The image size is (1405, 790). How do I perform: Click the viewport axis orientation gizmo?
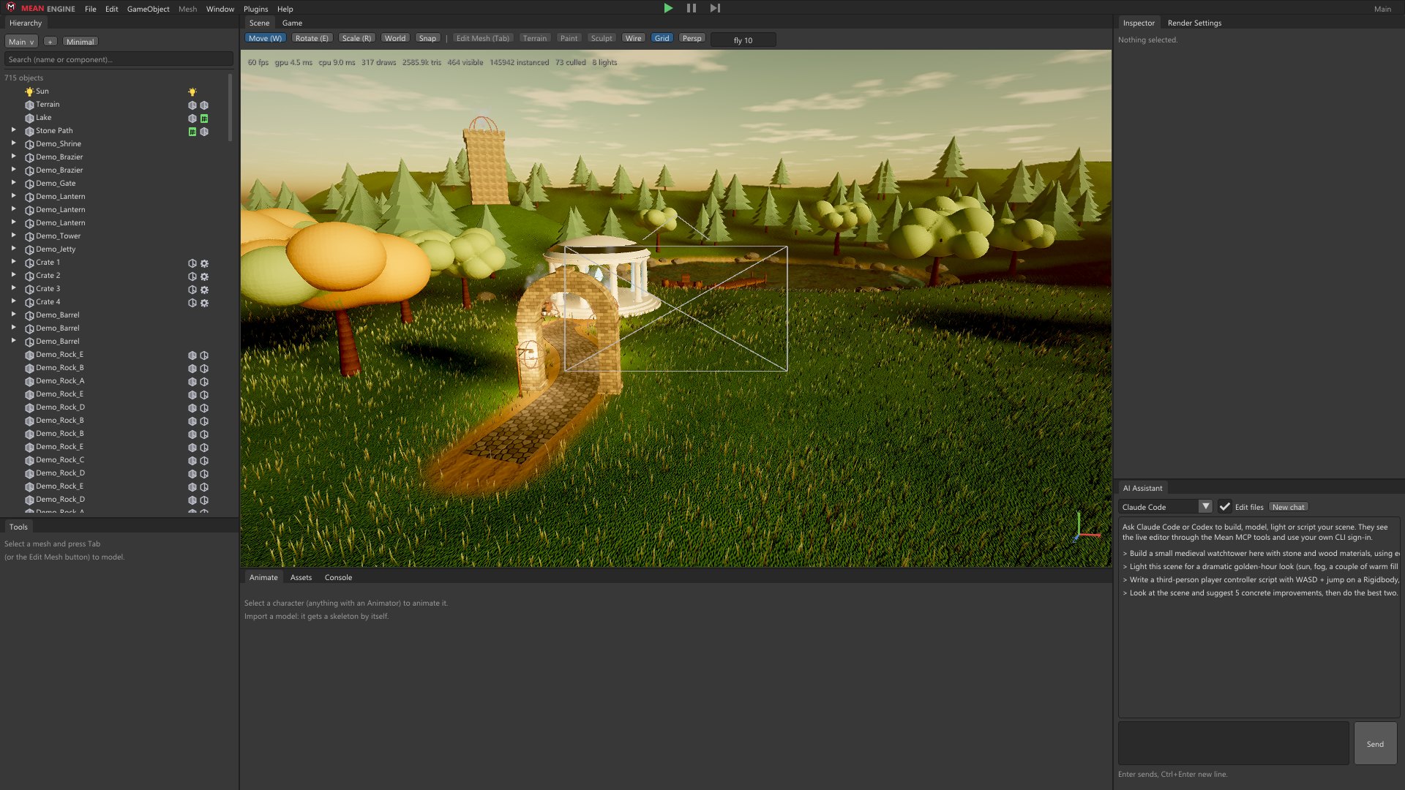(x=1087, y=527)
